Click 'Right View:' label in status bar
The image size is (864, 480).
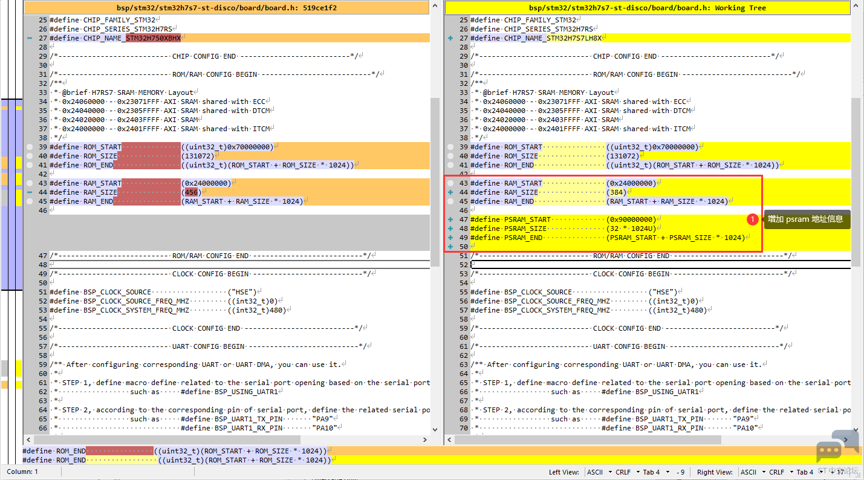point(715,472)
